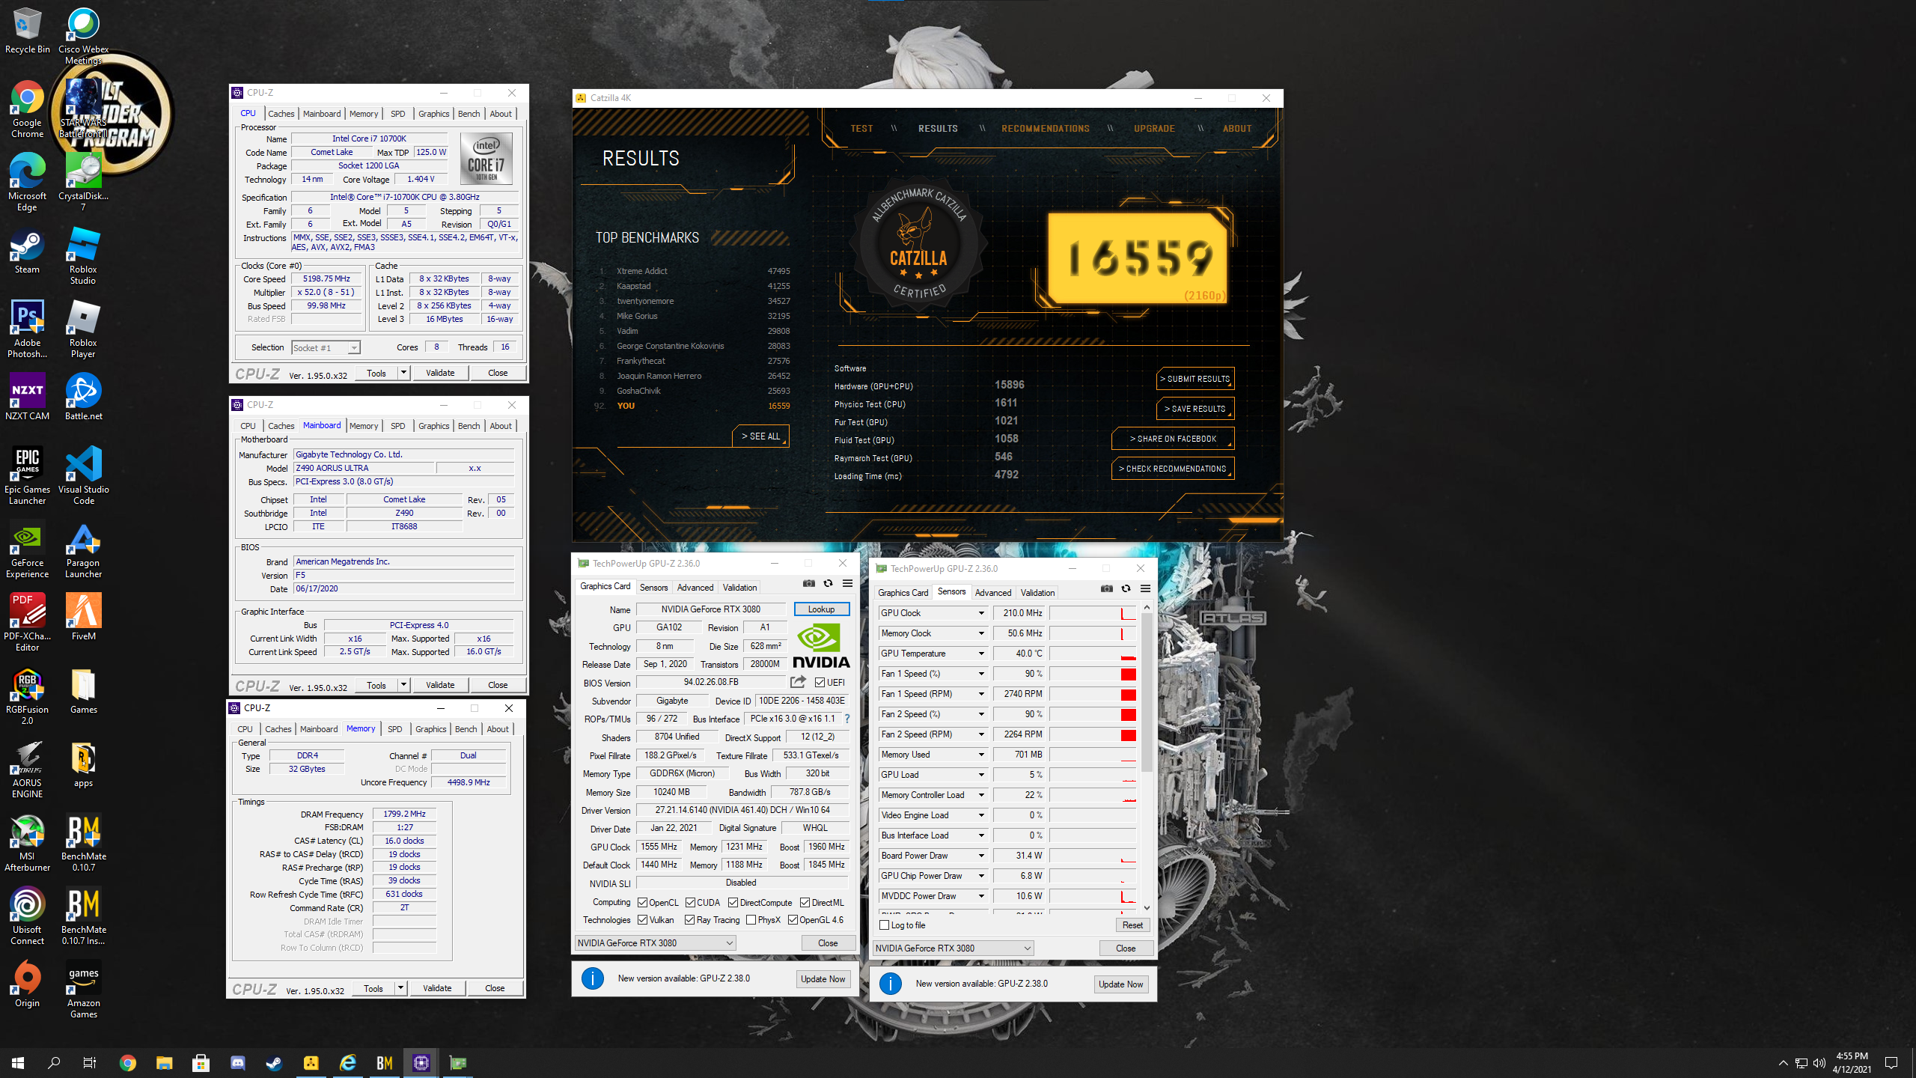
Task: Open the Epic Games Launcher desktop icon
Action: (27, 476)
